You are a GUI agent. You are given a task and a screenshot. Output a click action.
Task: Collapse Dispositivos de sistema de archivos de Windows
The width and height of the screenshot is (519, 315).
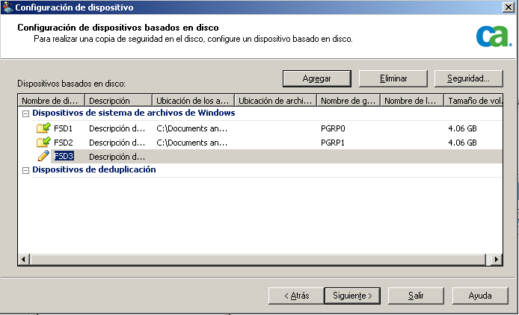pyautogui.click(x=25, y=113)
